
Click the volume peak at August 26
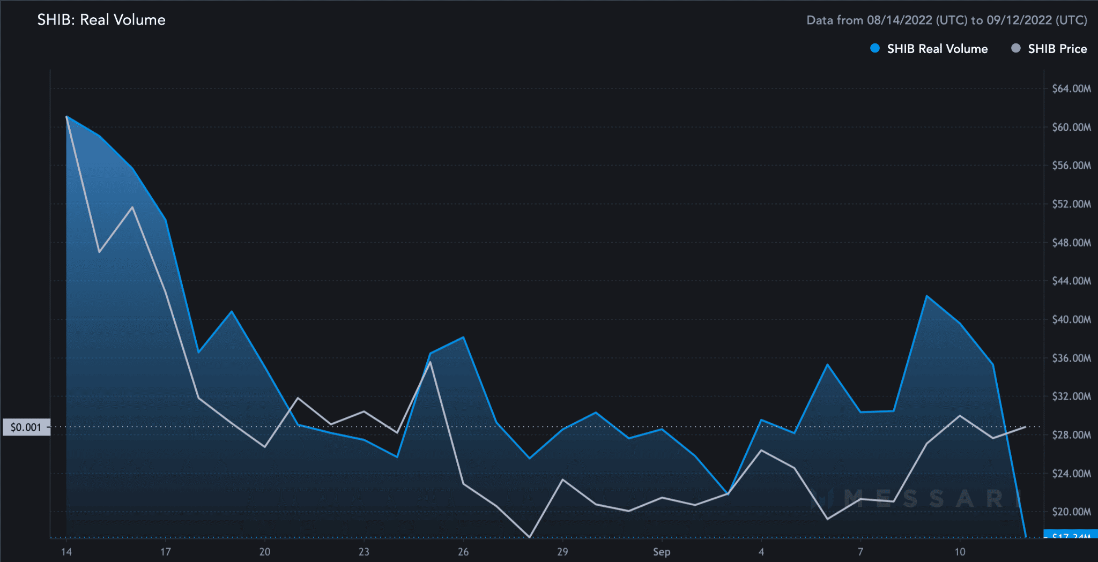(x=464, y=338)
